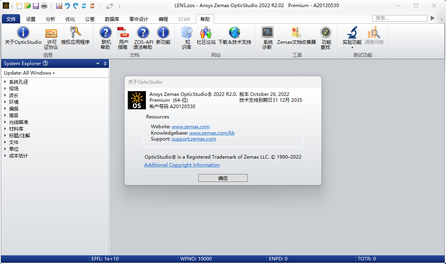Click the support.zemax.com link
The height and width of the screenshot is (264, 446).
click(x=194, y=139)
